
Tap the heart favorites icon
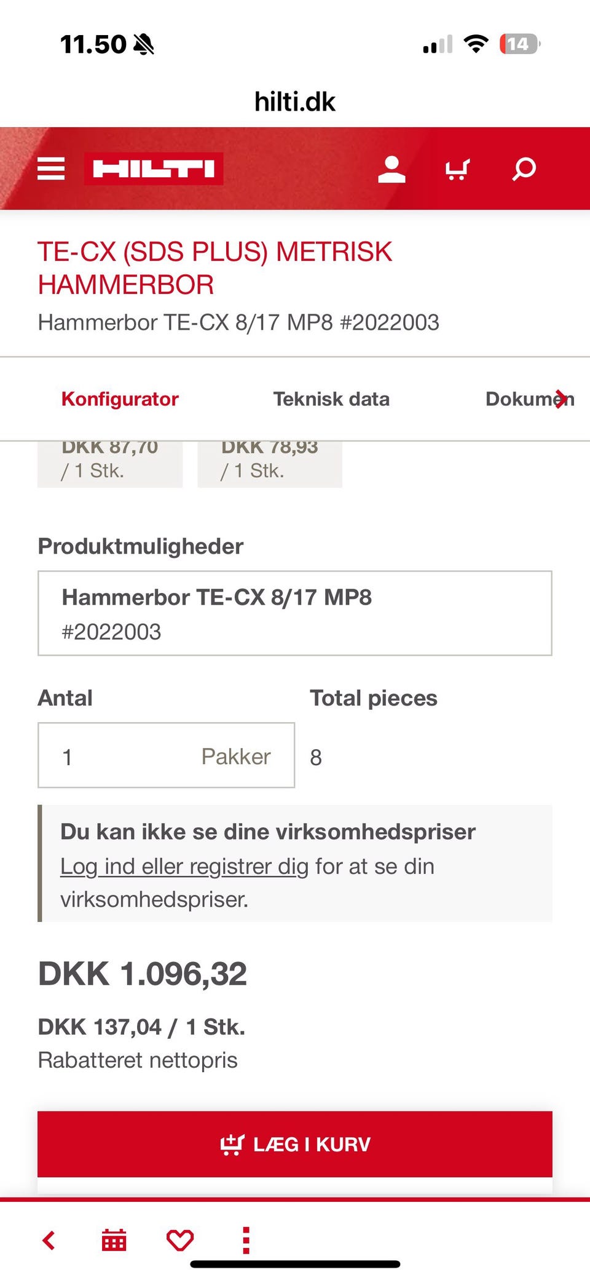coord(180,1240)
